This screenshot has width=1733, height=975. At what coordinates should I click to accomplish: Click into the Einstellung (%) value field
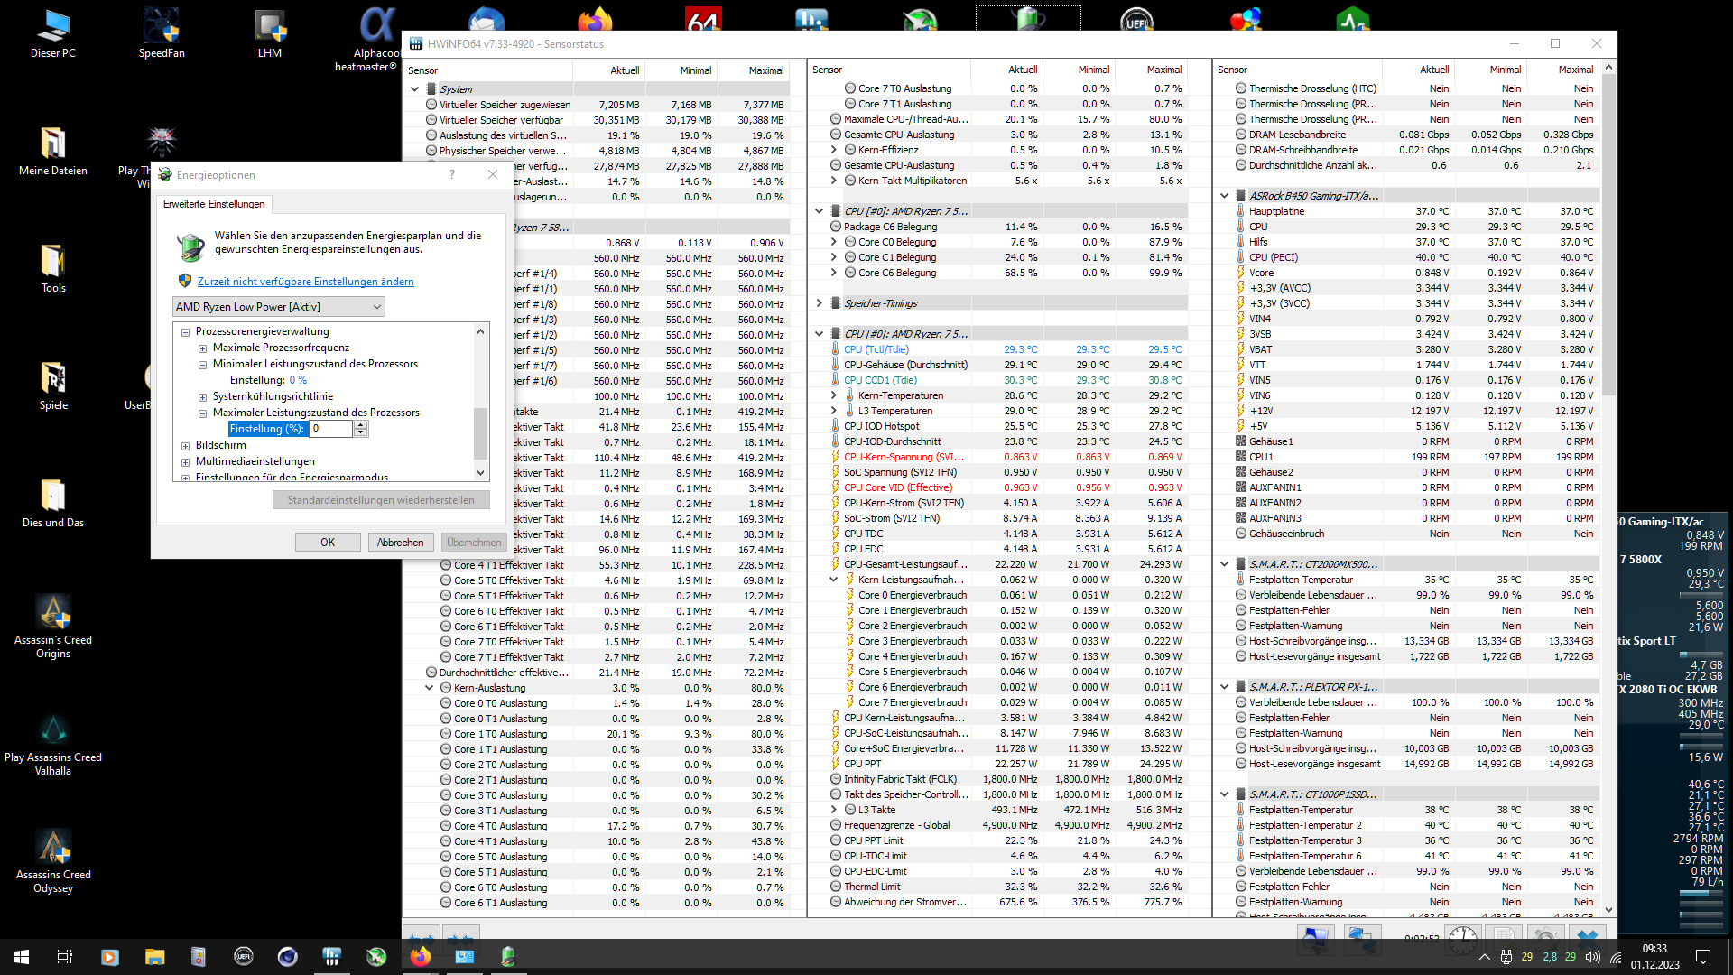tap(330, 429)
